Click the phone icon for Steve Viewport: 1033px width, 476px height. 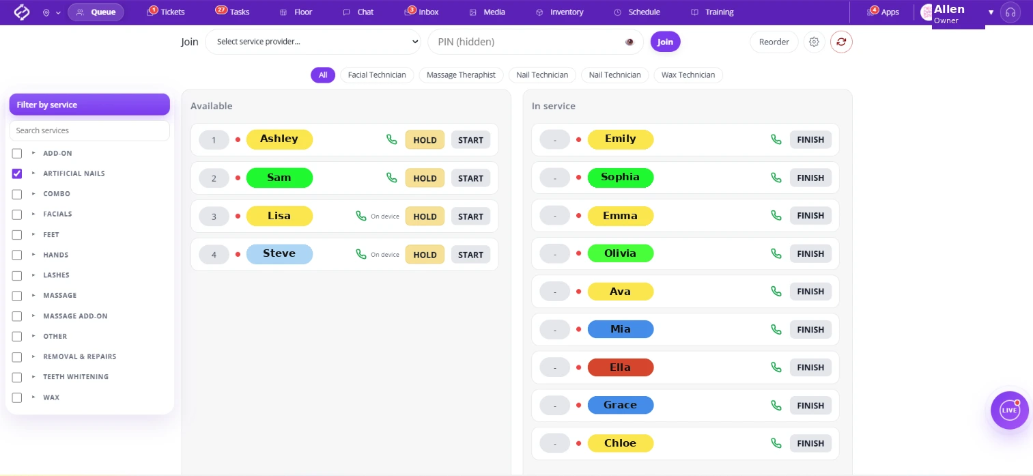(361, 254)
